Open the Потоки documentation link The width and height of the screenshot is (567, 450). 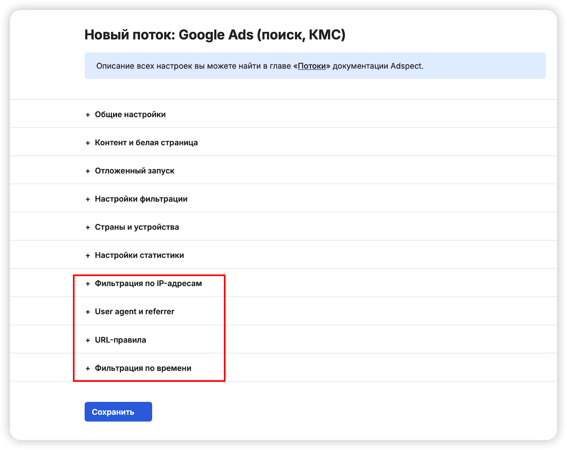click(311, 66)
